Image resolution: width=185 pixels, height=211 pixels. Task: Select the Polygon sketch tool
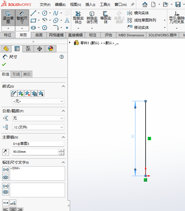tap(45, 28)
